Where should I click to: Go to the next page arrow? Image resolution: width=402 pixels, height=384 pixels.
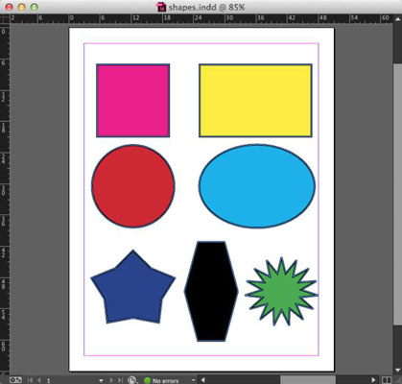pyautogui.click(x=111, y=380)
